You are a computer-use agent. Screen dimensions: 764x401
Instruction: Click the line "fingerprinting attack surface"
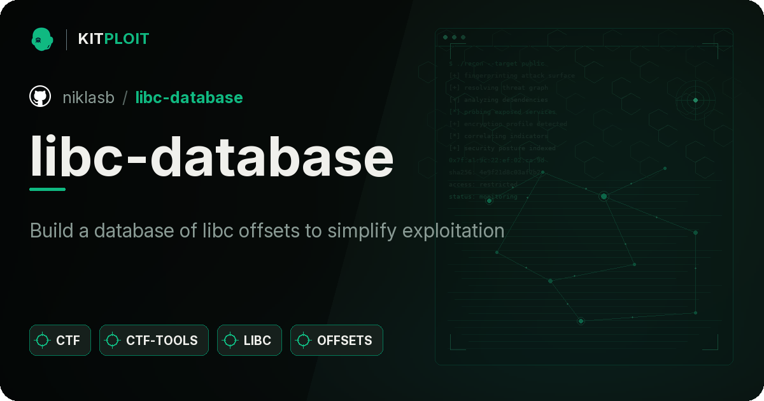point(511,76)
